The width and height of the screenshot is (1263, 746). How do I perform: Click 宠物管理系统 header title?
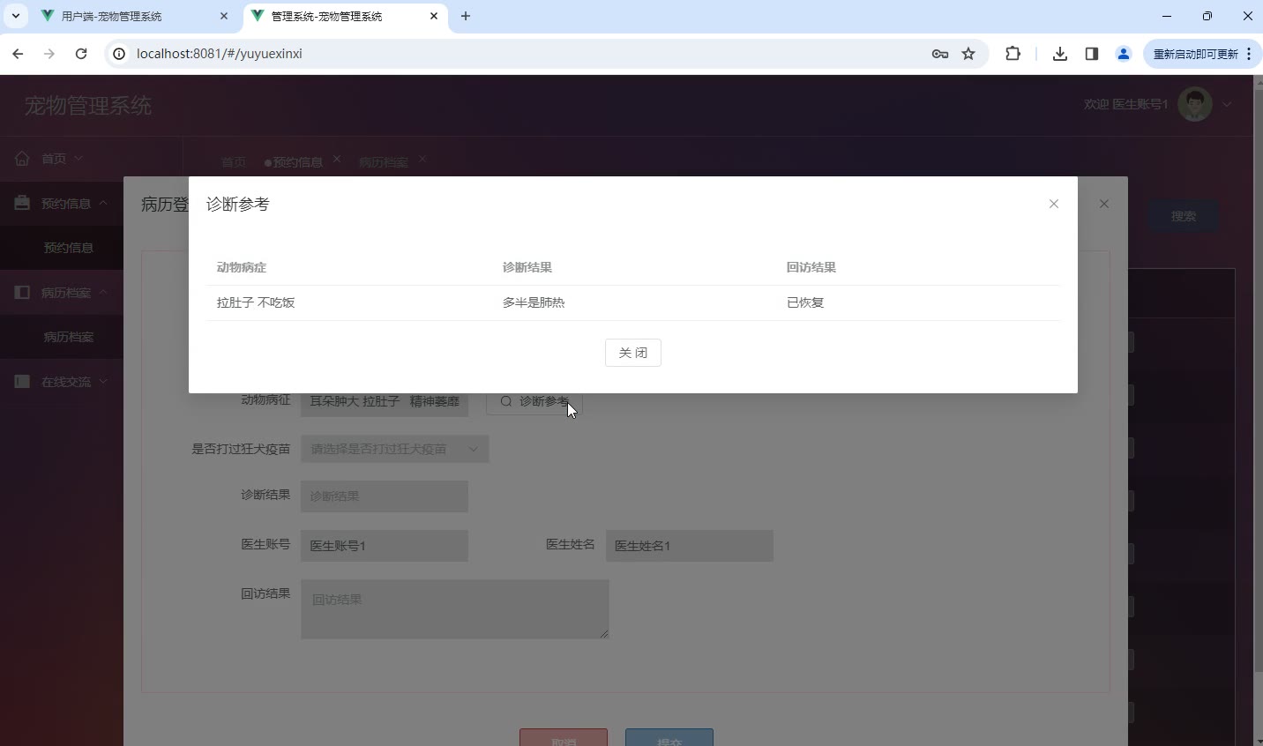point(88,106)
